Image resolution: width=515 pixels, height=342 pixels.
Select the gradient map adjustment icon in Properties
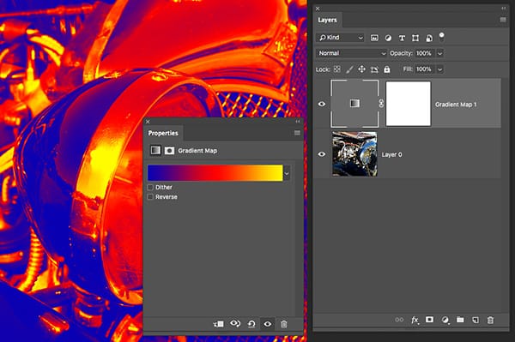click(155, 151)
